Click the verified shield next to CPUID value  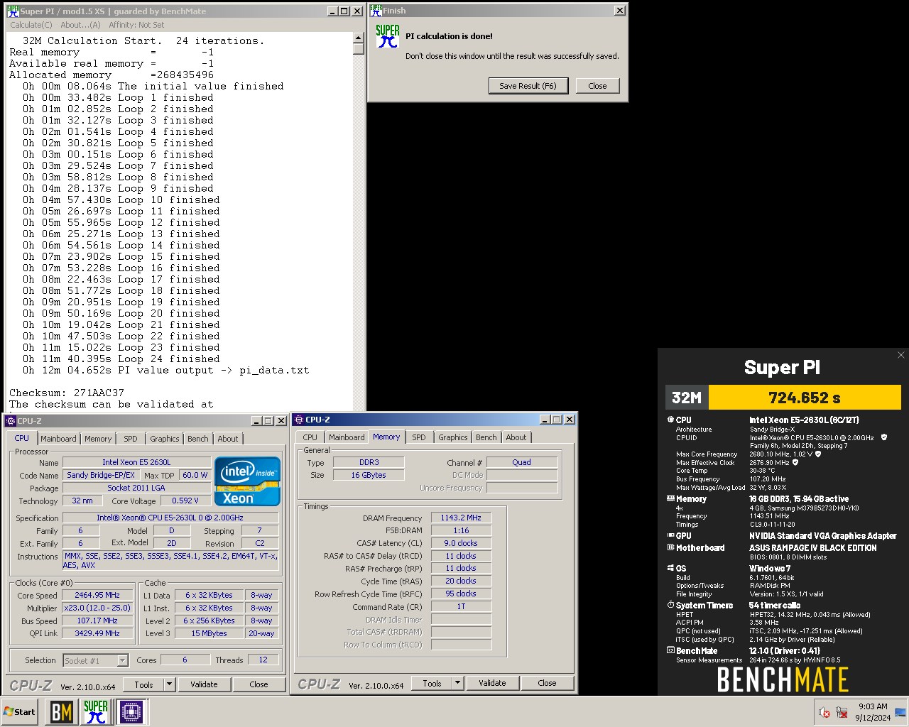tap(884, 437)
